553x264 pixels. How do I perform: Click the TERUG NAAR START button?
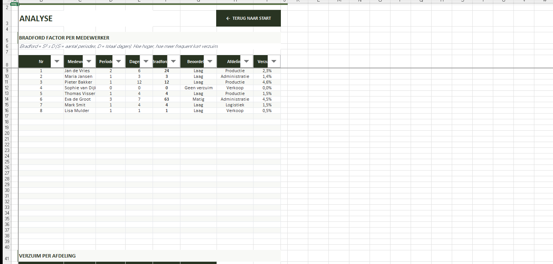248,18
